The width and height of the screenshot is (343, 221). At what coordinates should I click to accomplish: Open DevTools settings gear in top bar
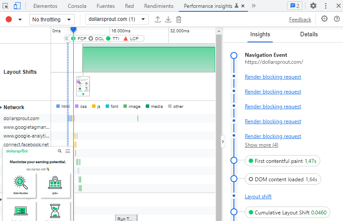coord(313,6)
